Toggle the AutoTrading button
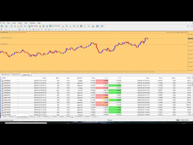 point(55,26)
